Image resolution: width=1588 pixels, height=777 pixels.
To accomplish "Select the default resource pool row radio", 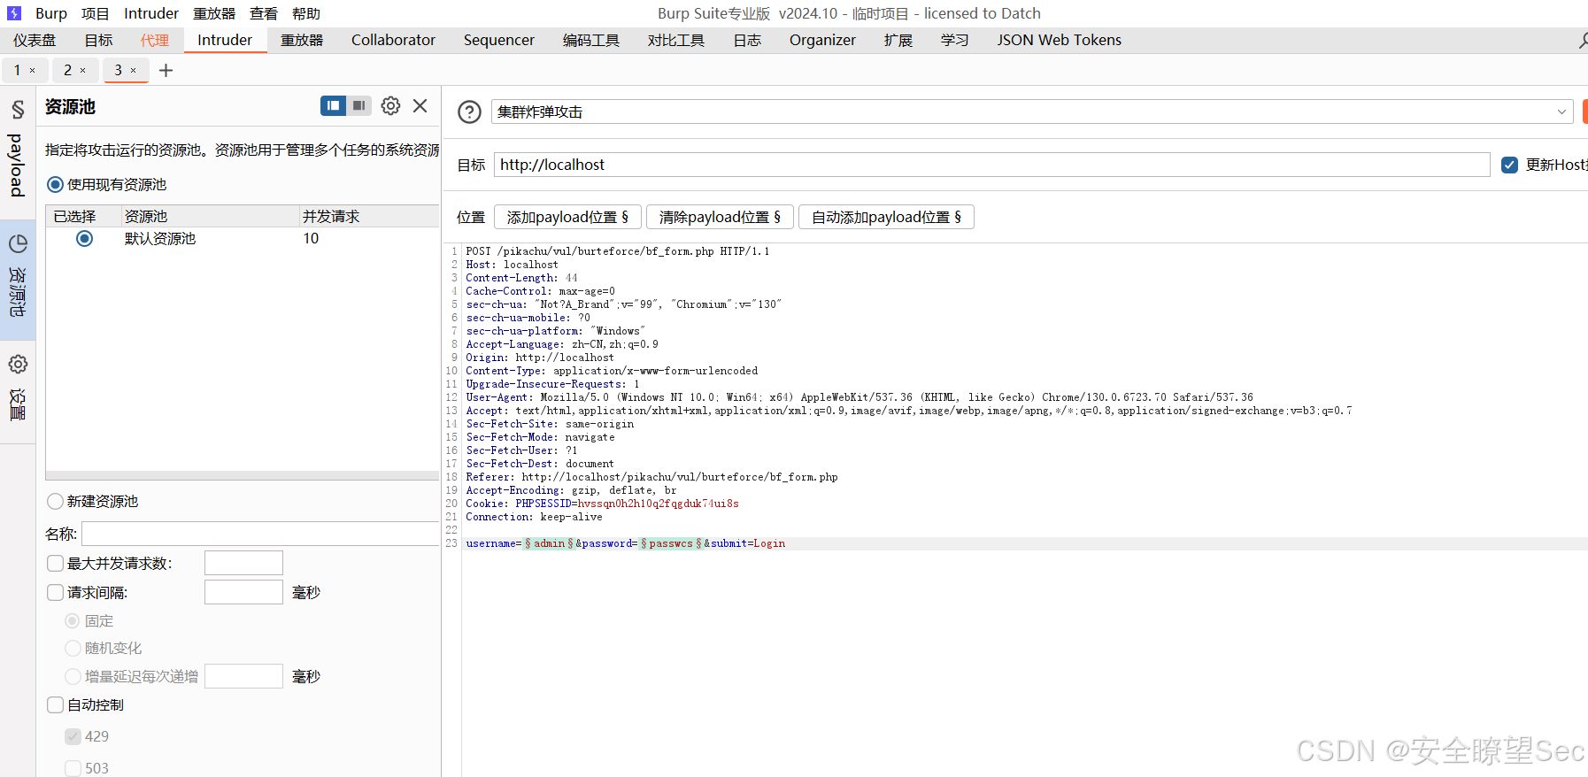I will tap(84, 239).
